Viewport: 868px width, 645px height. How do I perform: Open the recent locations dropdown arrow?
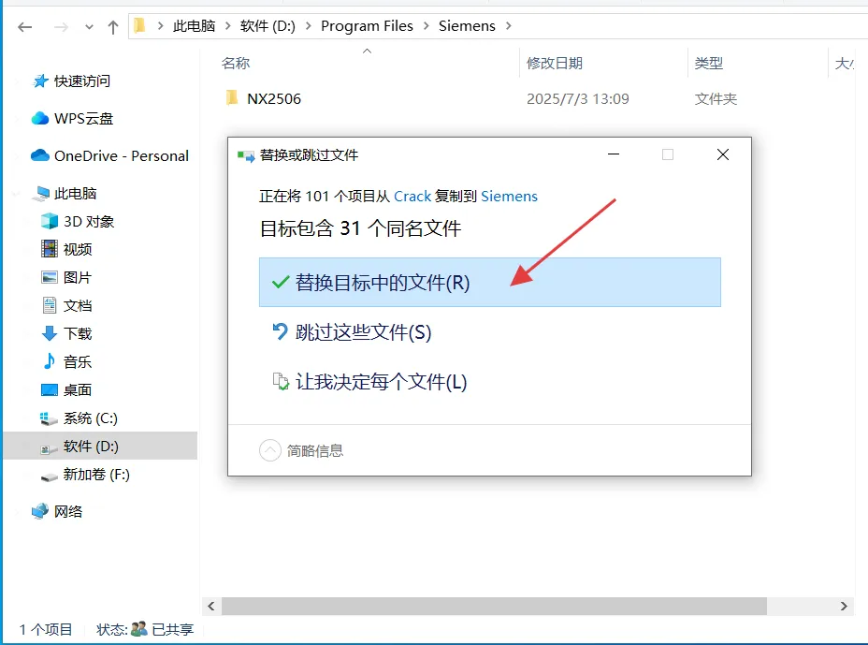(x=89, y=26)
